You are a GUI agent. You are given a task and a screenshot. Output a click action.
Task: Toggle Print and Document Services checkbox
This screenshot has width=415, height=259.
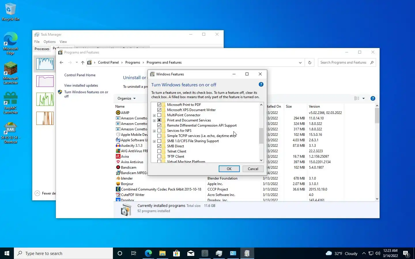coord(159,120)
